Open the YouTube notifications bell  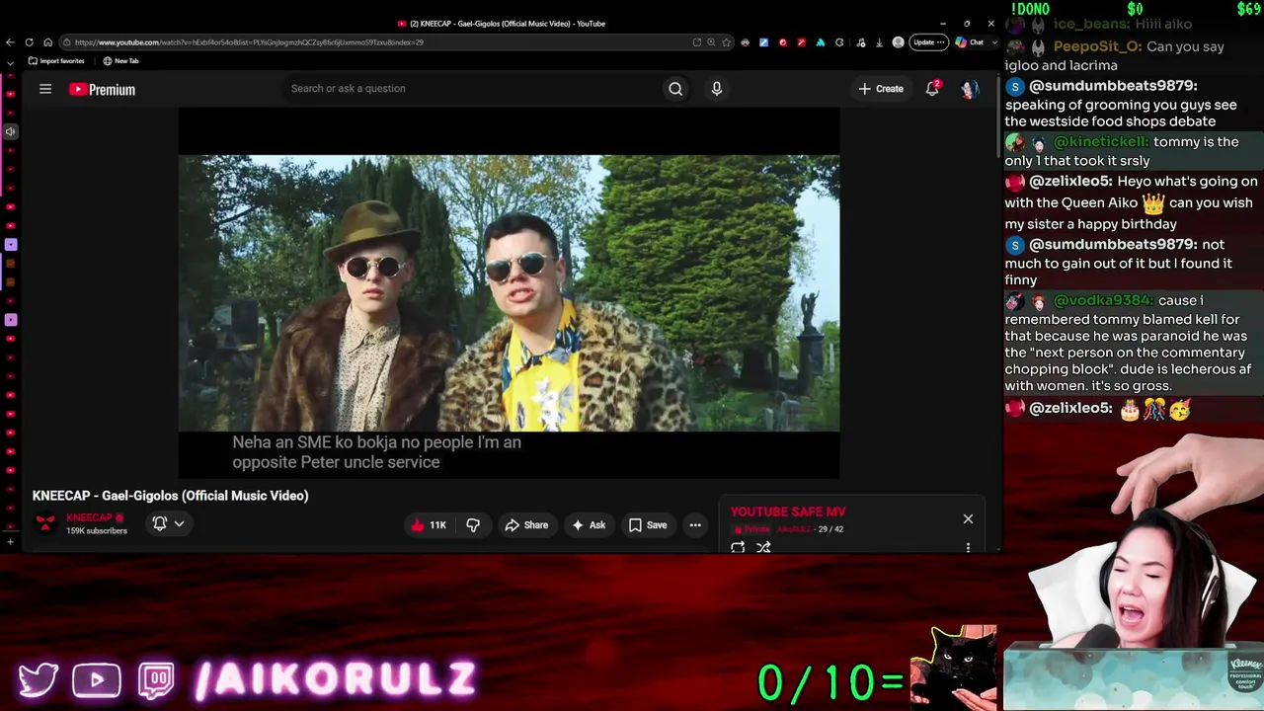(932, 89)
